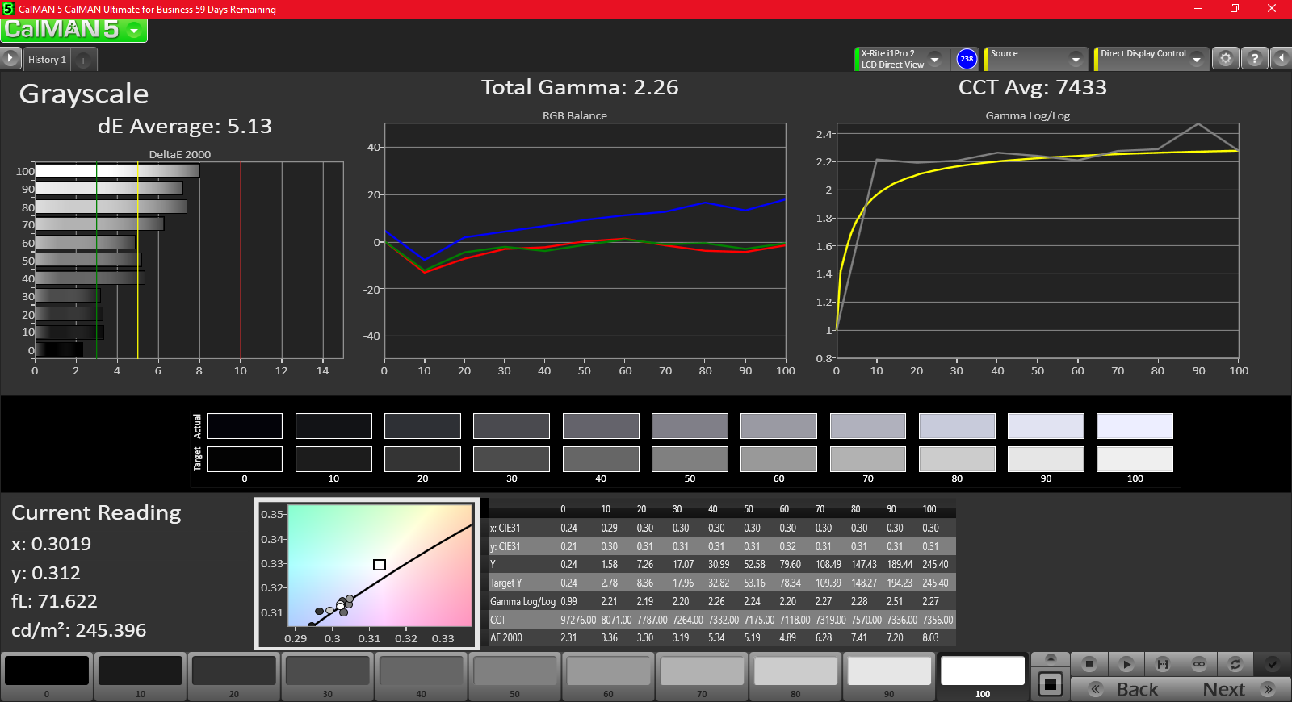Click the Actual swatch above 50
The image size is (1292, 702).
point(690,426)
